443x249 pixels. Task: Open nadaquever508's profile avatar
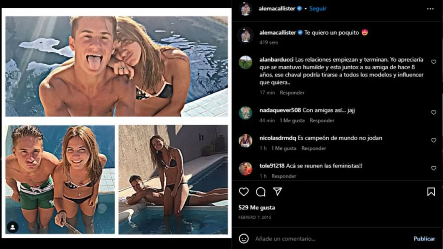coord(245,113)
